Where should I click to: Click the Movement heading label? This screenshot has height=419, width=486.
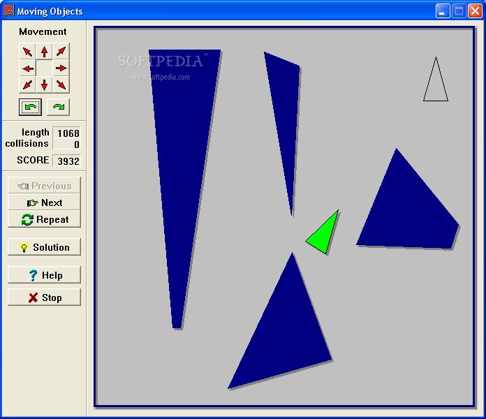pyautogui.click(x=43, y=31)
